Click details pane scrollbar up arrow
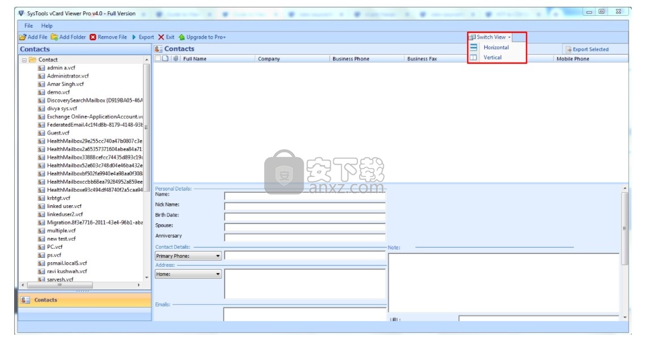This screenshot has height=346, width=651. click(x=625, y=188)
